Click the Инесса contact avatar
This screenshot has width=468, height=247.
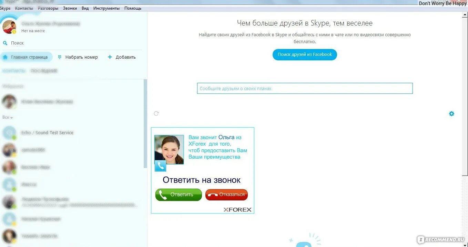[x=9, y=185]
